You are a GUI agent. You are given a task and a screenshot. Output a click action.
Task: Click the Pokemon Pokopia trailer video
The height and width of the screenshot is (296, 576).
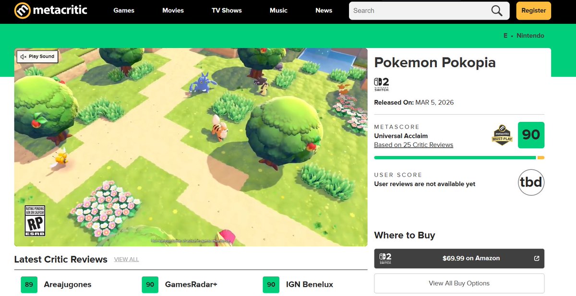(191, 147)
